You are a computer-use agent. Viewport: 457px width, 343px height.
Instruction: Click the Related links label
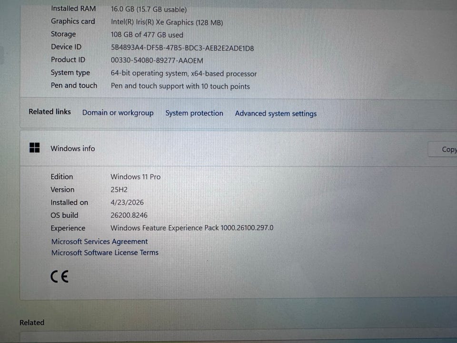(x=50, y=111)
